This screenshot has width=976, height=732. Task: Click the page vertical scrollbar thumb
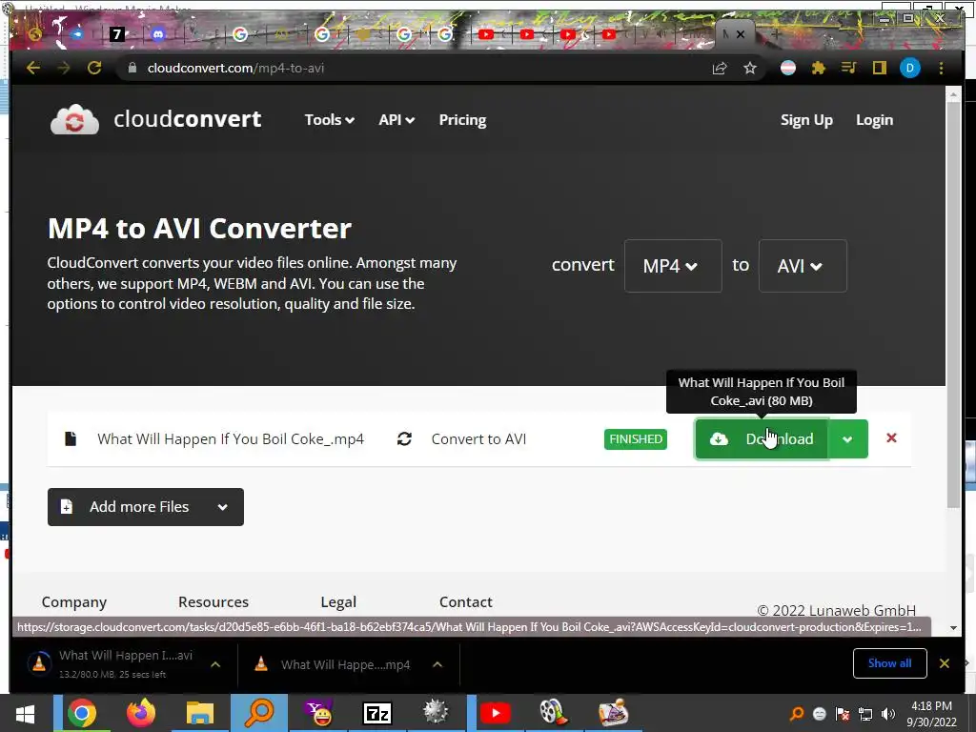953,305
